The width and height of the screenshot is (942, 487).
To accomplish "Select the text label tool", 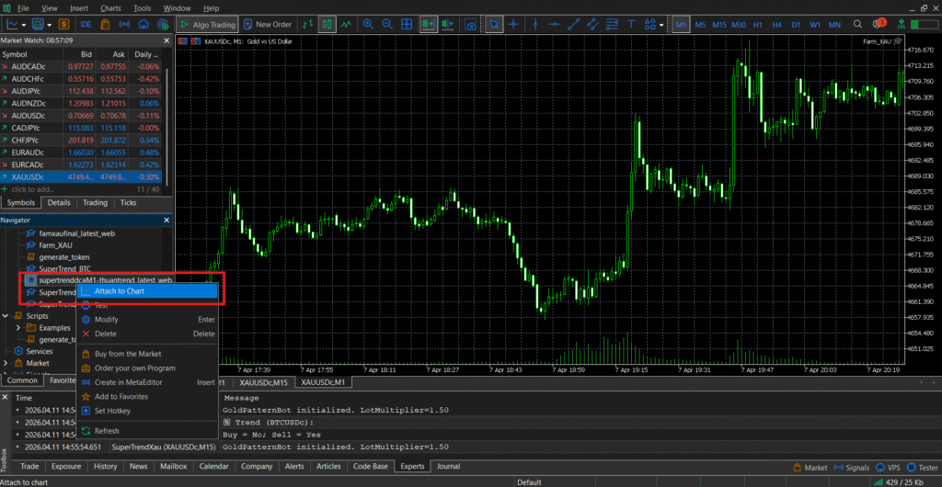I will pyautogui.click(x=630, y=25).
